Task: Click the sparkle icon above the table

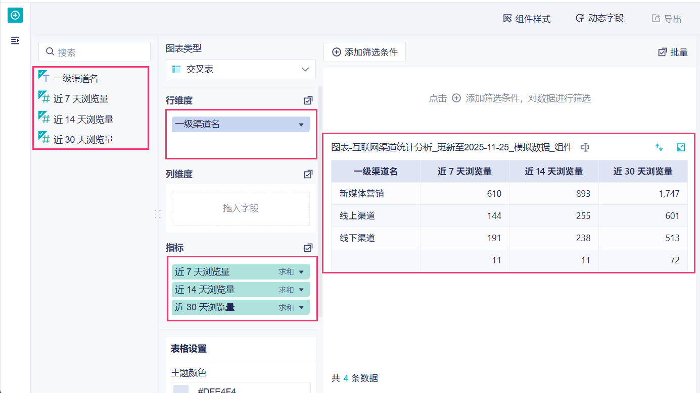Action: click(x=659, y=147)
